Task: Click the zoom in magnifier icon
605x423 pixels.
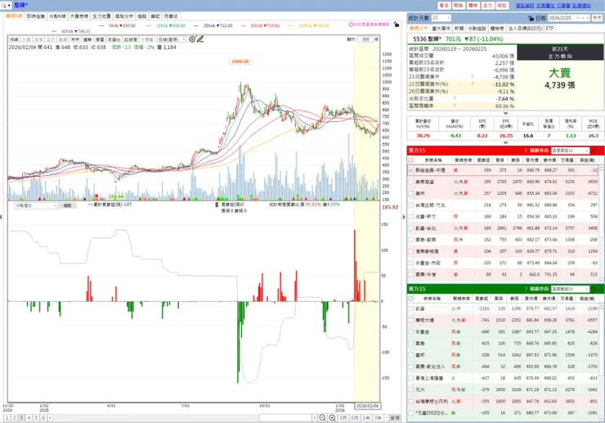Action: point(332,417)
